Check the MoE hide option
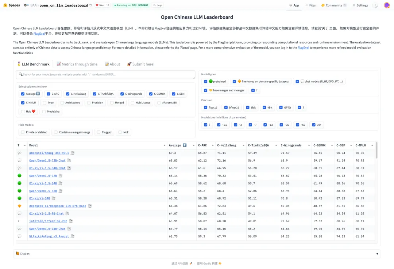The width and height of the screenshot is (394, 269). point(120,132)
